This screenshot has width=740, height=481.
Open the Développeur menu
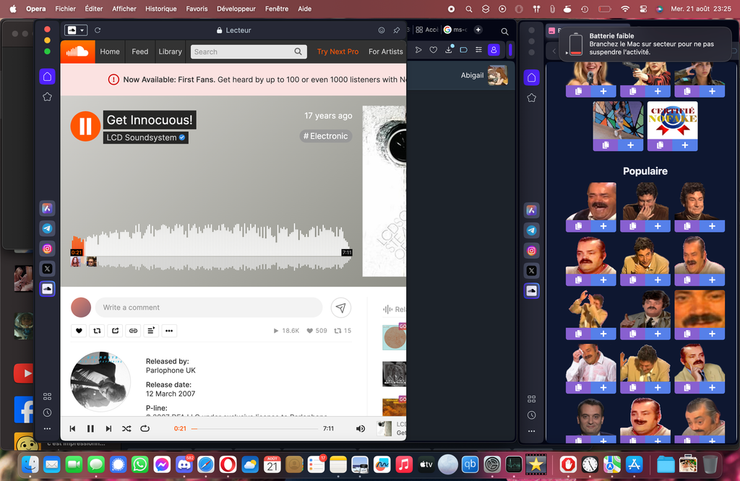click(x=236, y=9)
